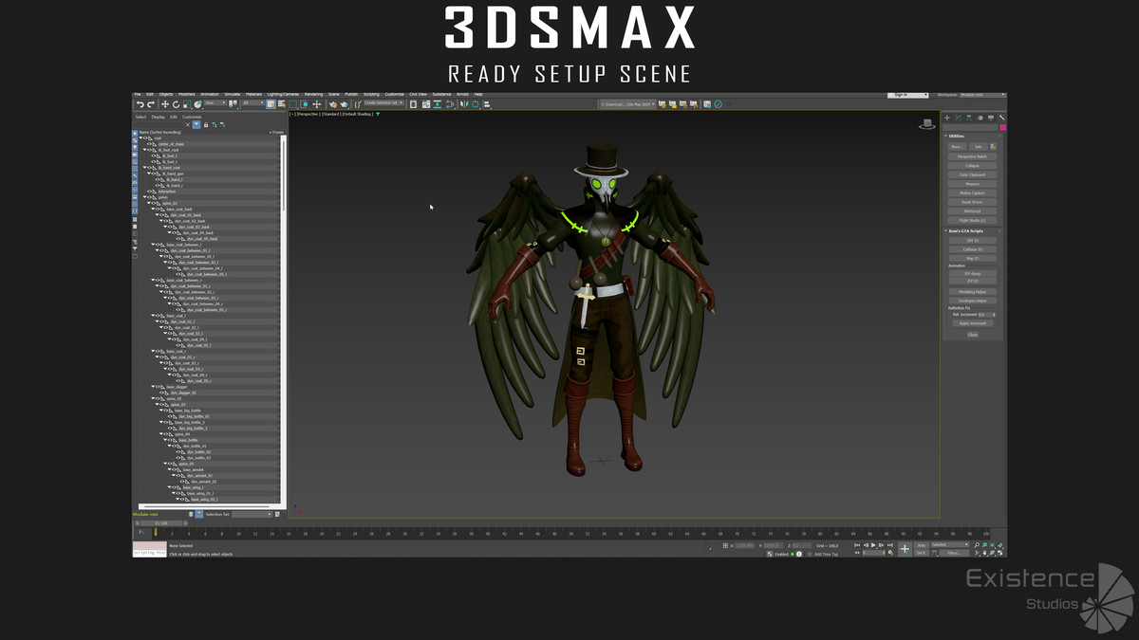
Task: Collapse the ik_hand_root tree node
Action: 144,168
